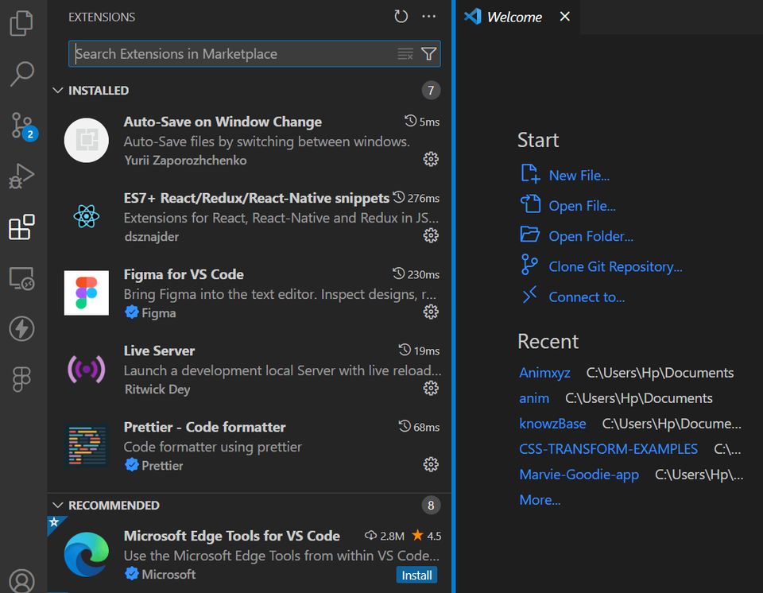Image resolution: width=763 pixels, height=593 pixels.
Task: Refresh the extensions list
Action: 401,17
